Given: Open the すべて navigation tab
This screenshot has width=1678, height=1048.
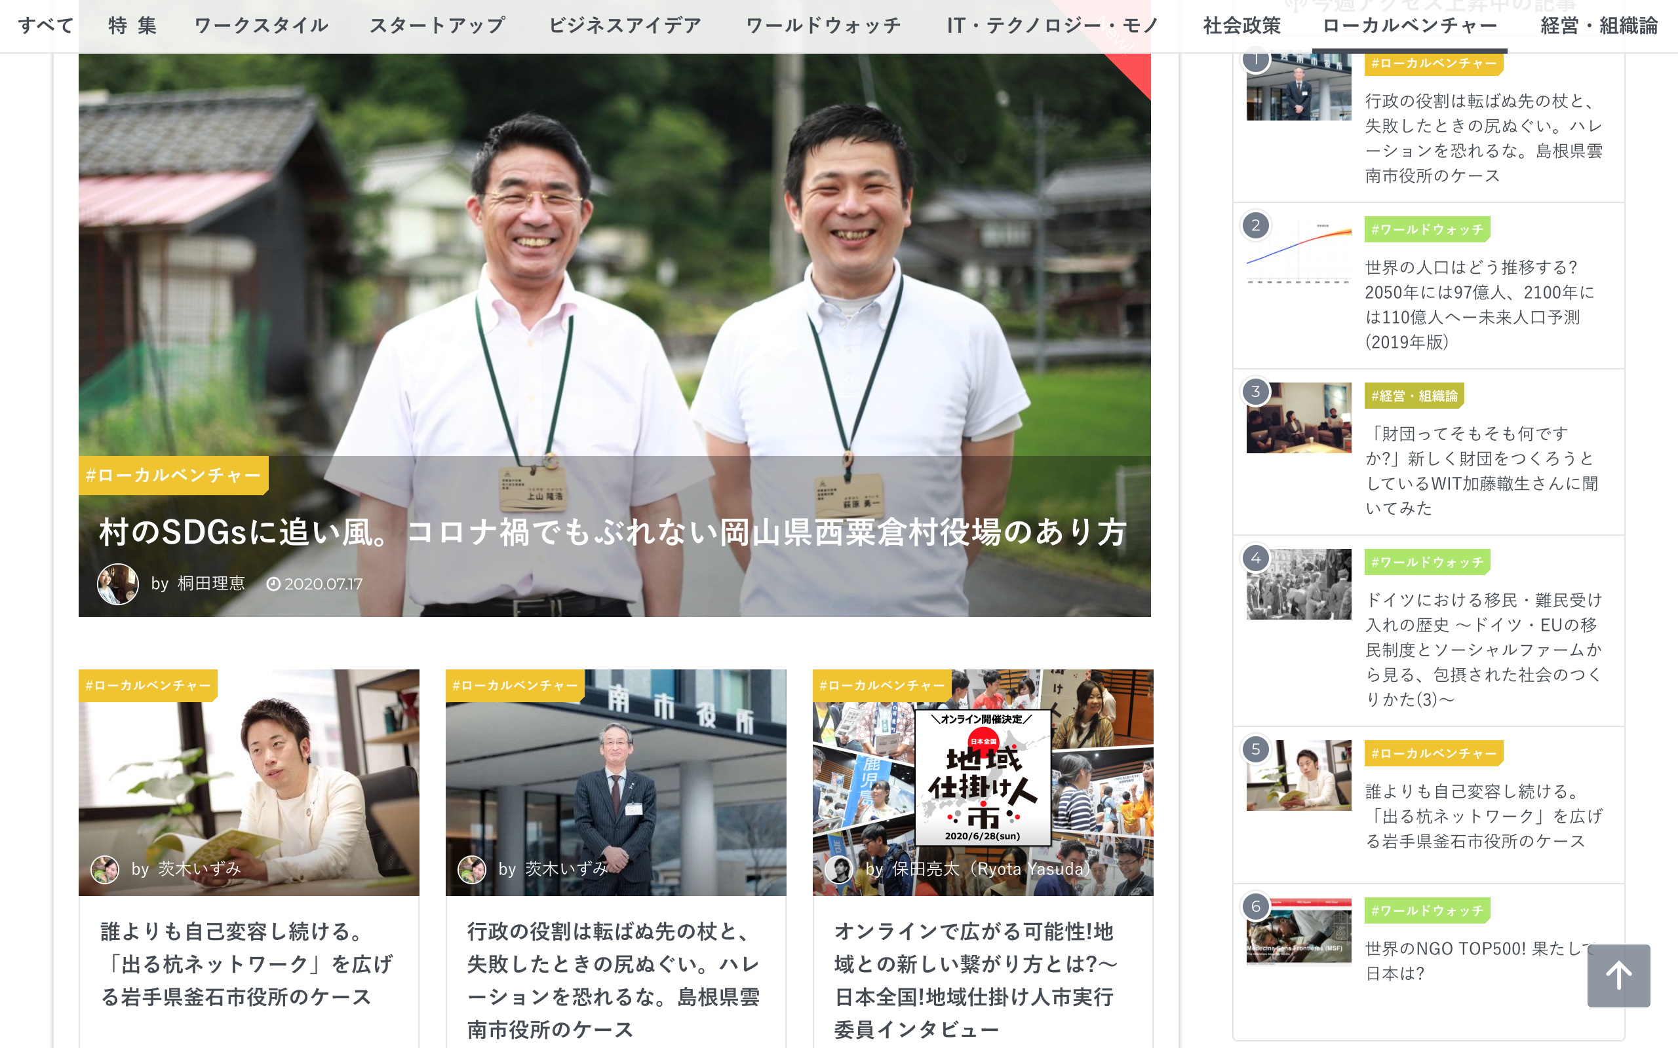Looking at the screenshot, I should click(46, 26).
